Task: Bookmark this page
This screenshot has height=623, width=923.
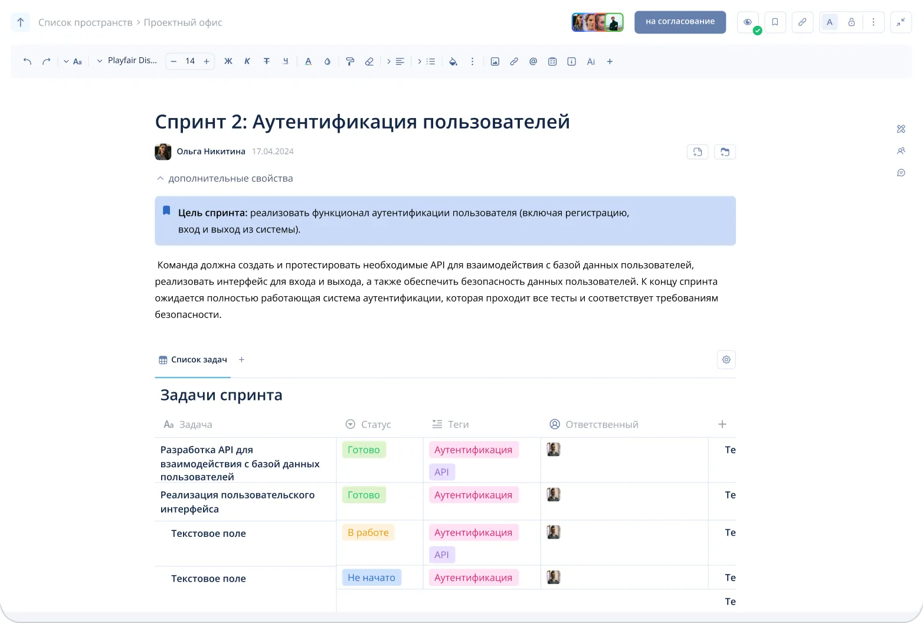Action: tap(775, 22)
